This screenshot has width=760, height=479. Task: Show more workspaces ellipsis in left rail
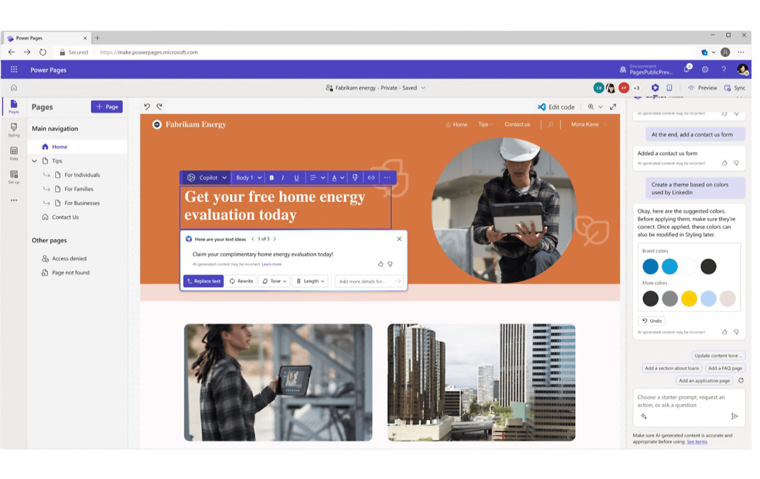[14, 201]
